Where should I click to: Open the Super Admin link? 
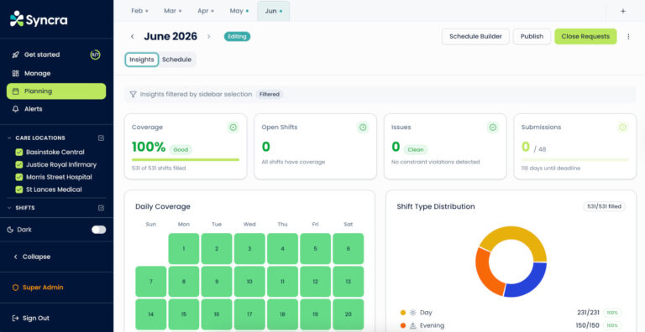pyautogui.click(x=43, y=288)
